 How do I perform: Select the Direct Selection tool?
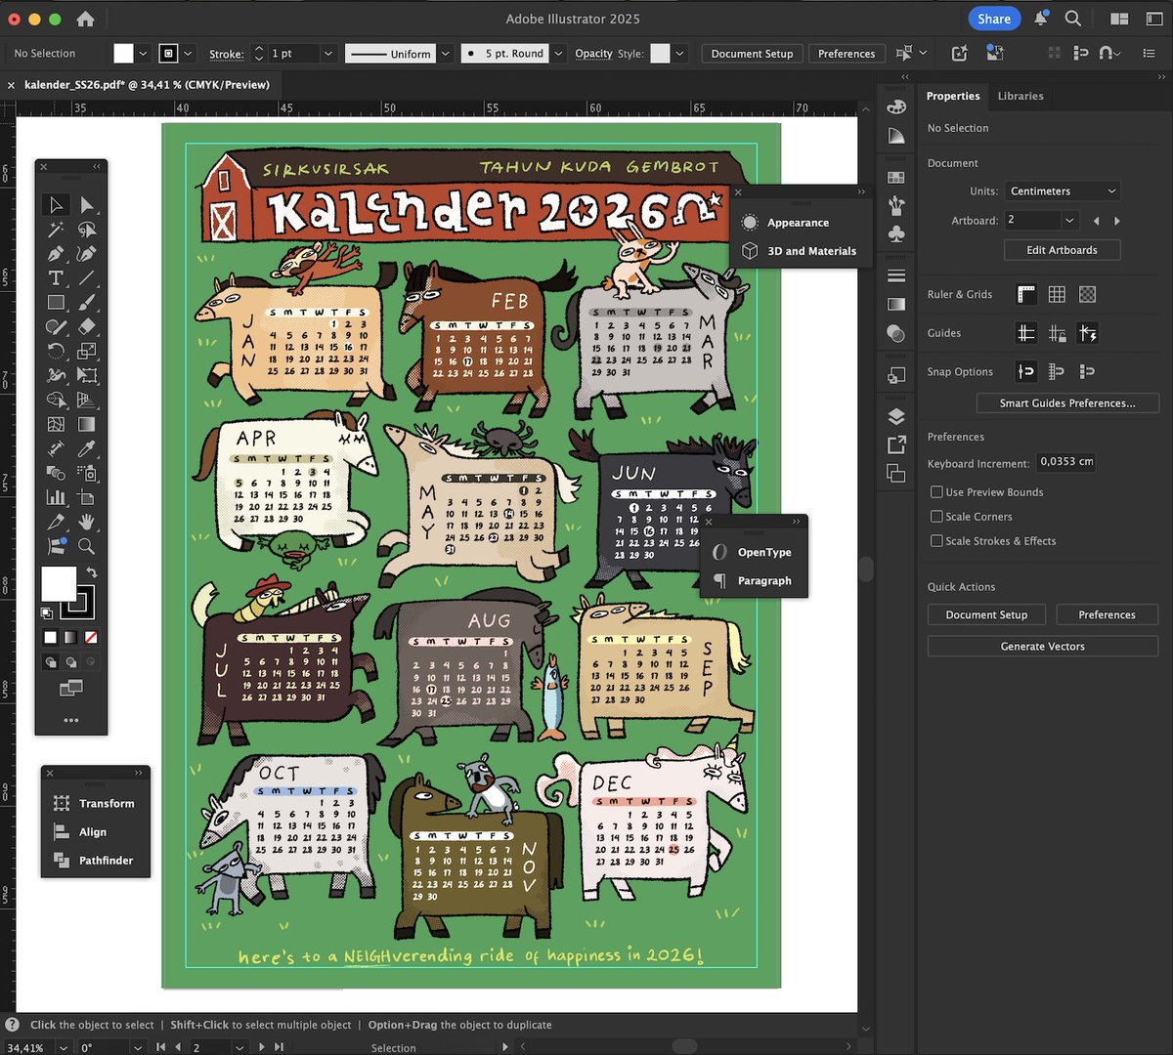click(x=87, y=204)
